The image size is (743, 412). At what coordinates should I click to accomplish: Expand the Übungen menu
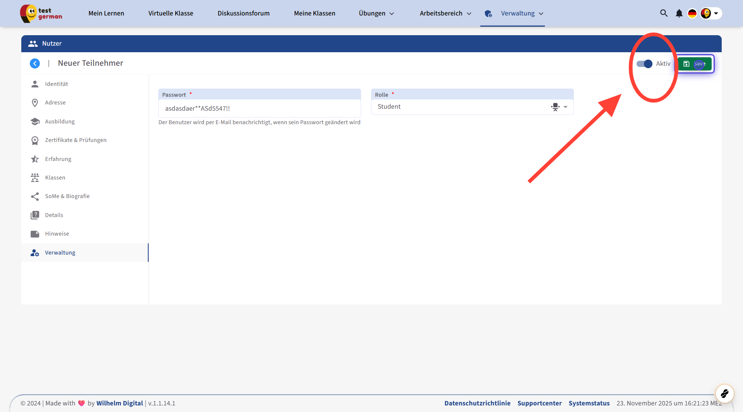tap(376, 14)
